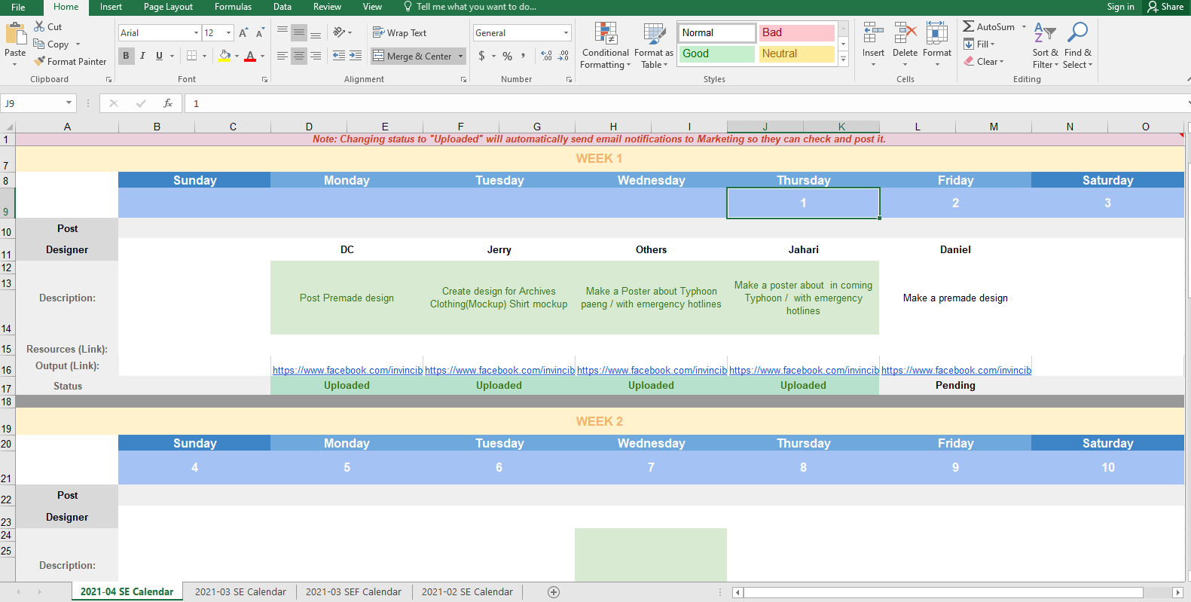Apply top align to the cell
The image size is (1191, 602).
coord(282,32)
